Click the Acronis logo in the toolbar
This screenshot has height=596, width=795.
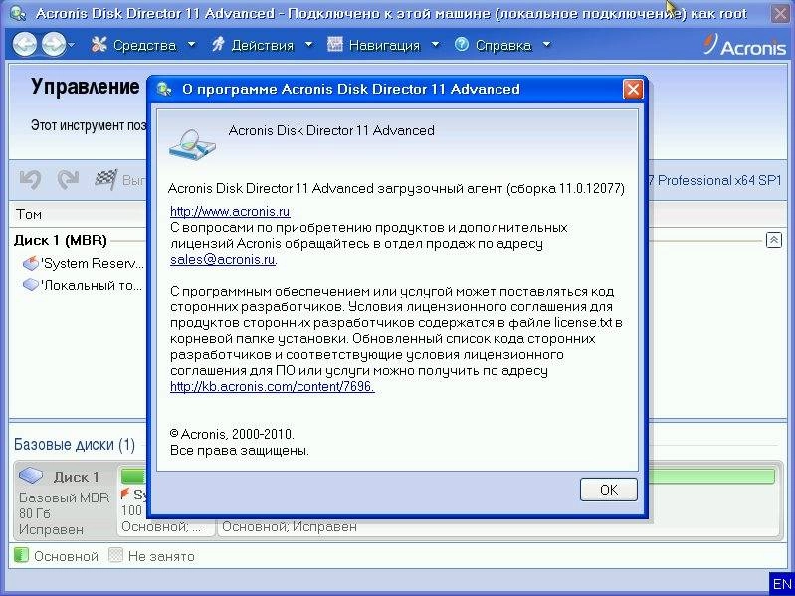[x=745, y=45]
